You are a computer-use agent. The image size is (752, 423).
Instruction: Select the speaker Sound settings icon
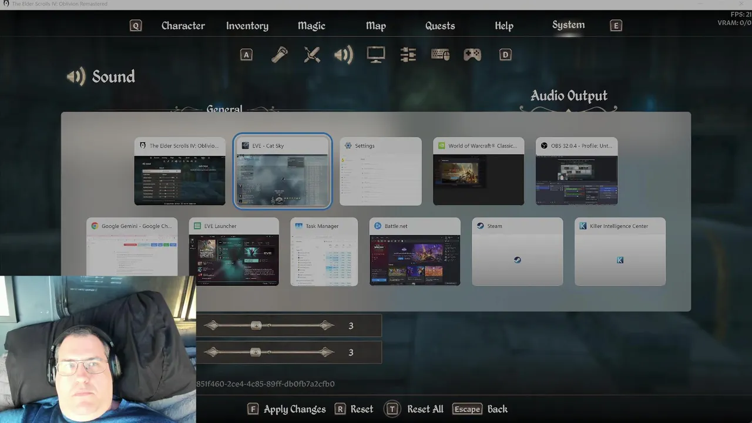coord(344,55)
